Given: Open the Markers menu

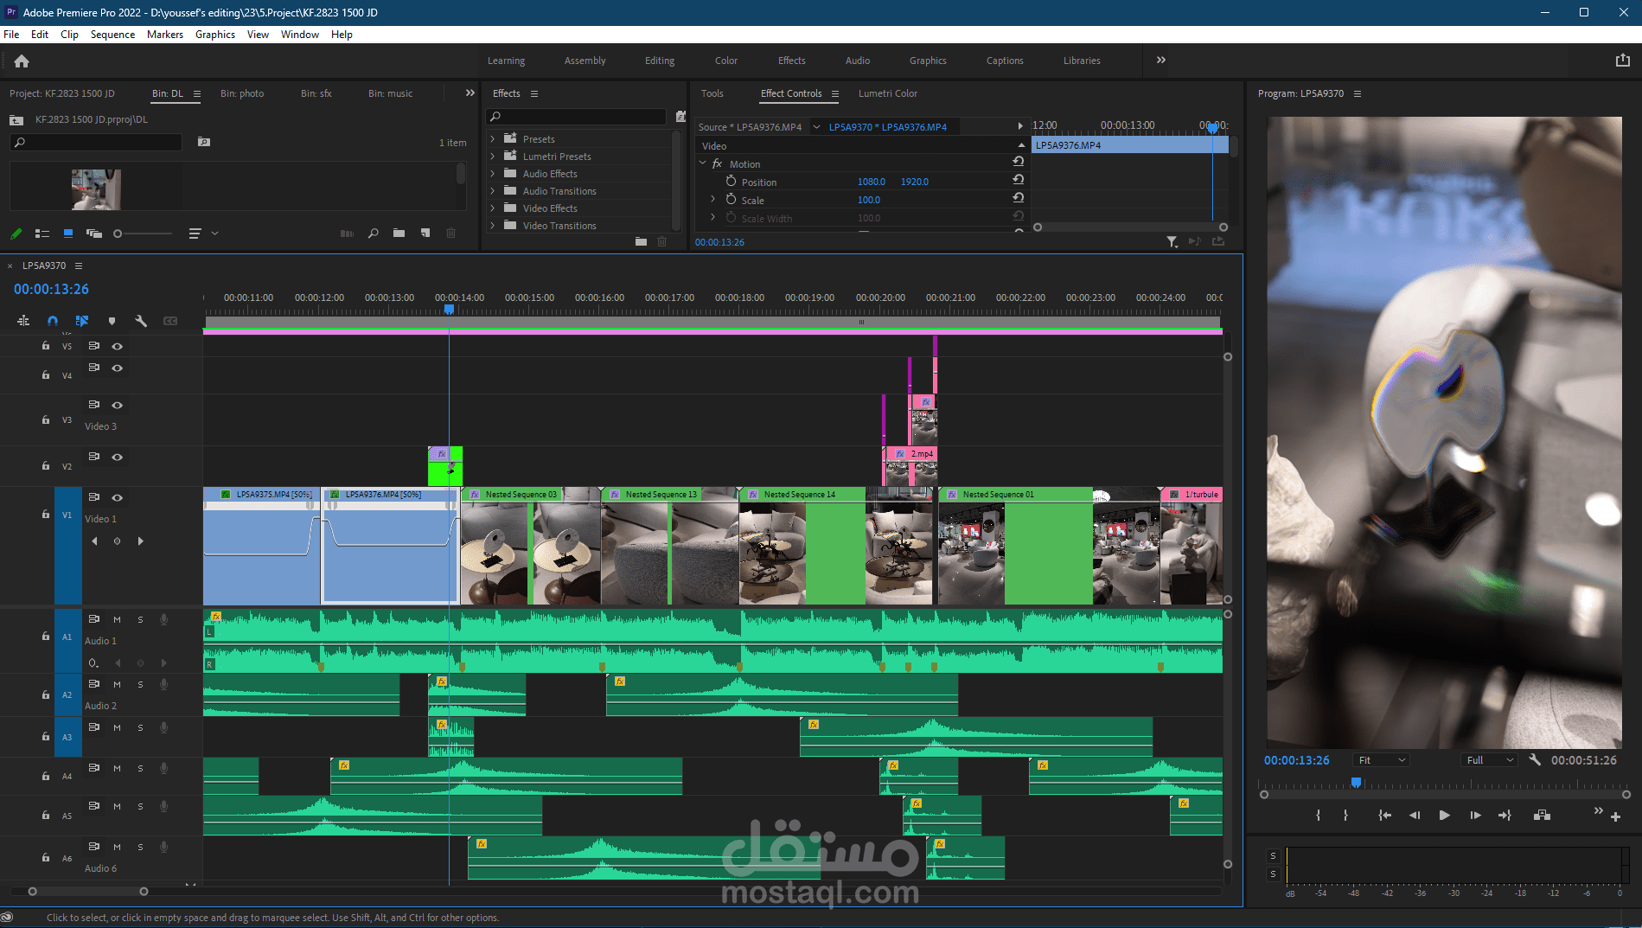Looking at the screenshot, I should (165, 35).
